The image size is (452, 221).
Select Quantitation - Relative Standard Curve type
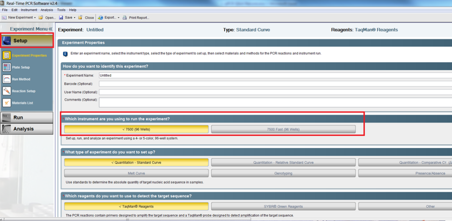pyautogui.click(x=283, y=162)
